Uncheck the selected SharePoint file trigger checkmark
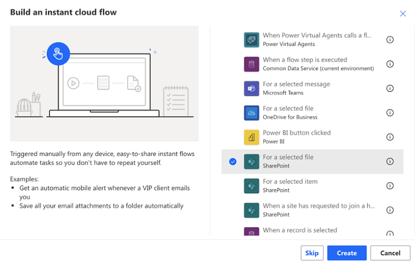 [233, 161]
